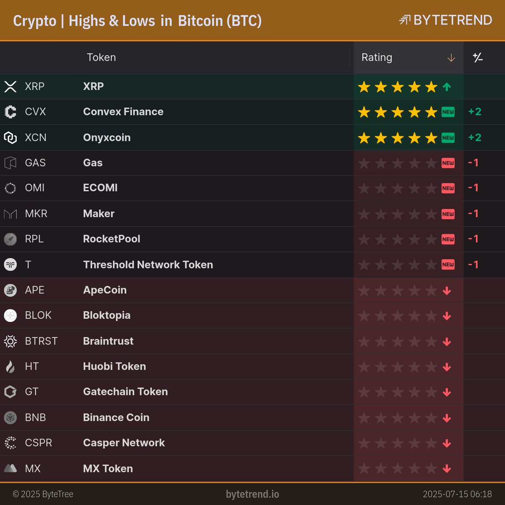Click the green up arrow in XRP row

[x=447, y=87]
